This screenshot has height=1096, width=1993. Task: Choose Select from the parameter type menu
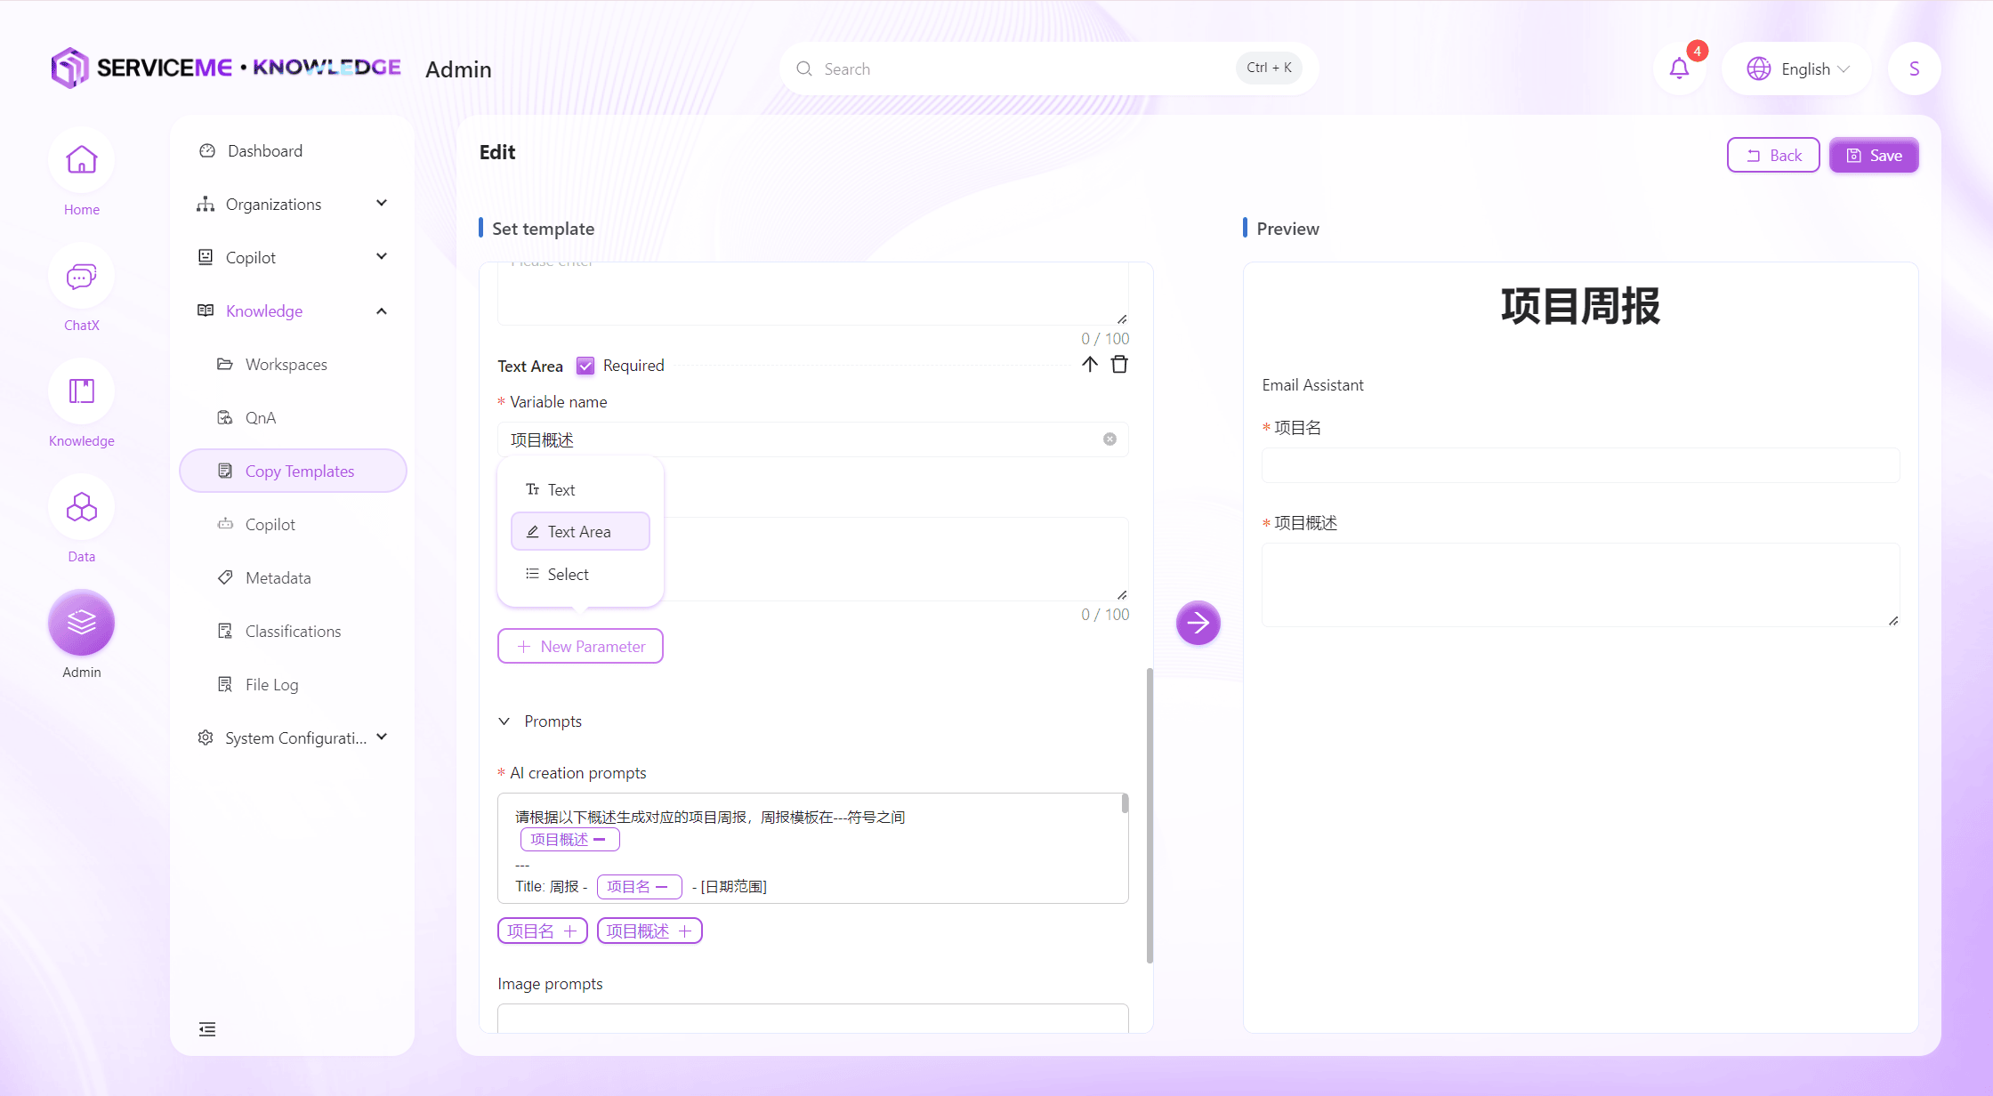(568, 575)
